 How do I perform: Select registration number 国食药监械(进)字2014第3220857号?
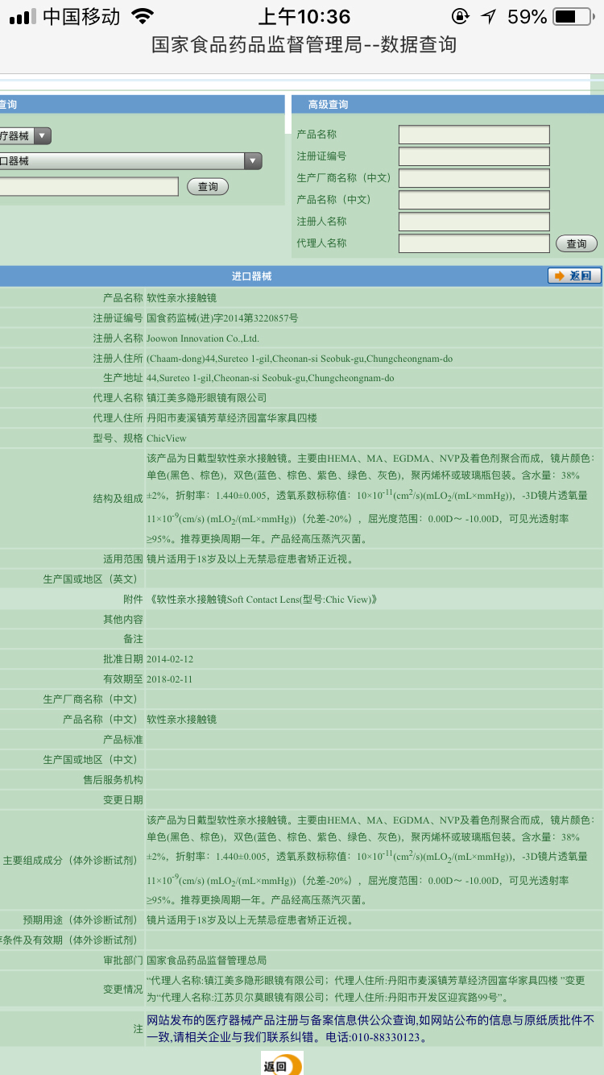pos(222,318)
